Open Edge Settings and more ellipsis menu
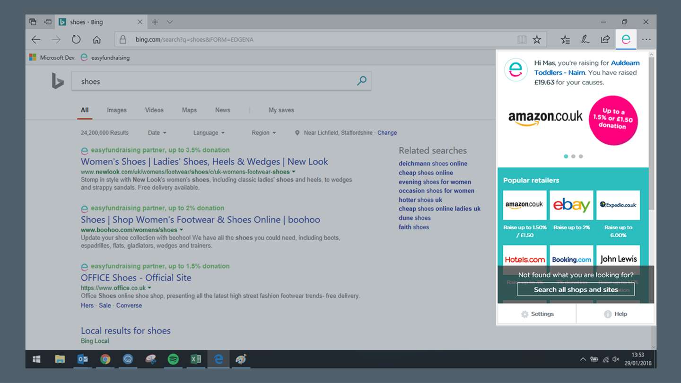Screen dimensions: 681x383 tap(646, 40)
